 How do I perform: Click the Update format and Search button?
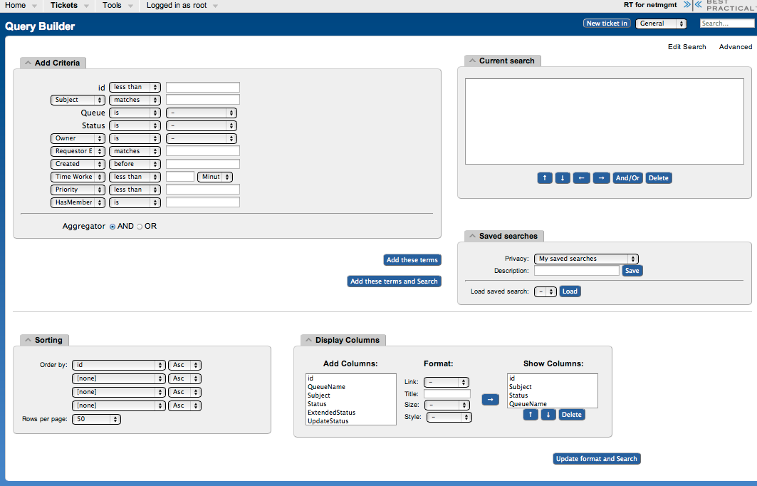[x=597, y=459]
